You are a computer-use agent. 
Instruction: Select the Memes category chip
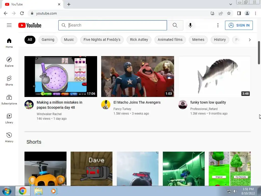pos(198,40)
